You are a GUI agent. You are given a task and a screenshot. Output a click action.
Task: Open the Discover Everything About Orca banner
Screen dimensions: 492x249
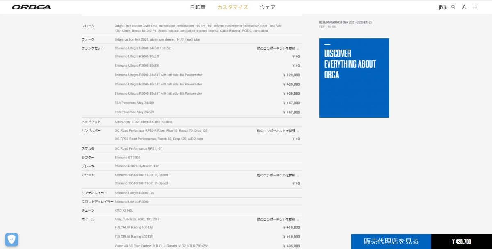click(x=354, y=78)
